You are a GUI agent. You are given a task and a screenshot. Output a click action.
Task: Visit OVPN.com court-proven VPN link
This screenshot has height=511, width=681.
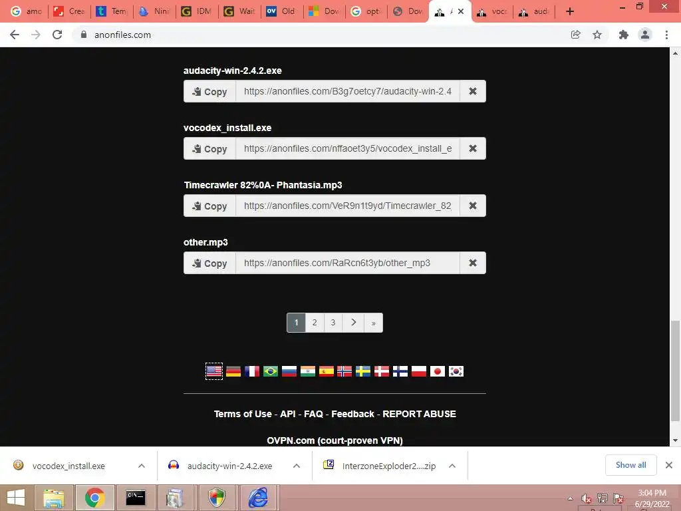(335, 440)
